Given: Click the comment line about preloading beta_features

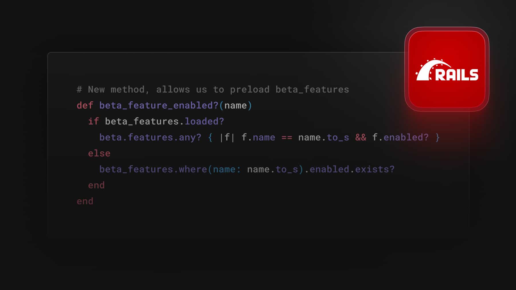Looking at the screenshot, I should pyautogui.click(x=213, y=89).
